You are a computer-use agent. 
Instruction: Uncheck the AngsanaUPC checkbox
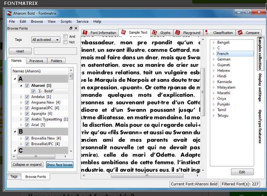[x=27, y=108]
